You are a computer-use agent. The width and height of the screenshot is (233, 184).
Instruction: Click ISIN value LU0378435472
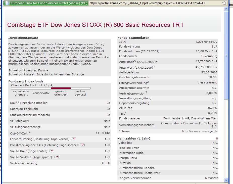pyautogui.click(x=207, y=42)
